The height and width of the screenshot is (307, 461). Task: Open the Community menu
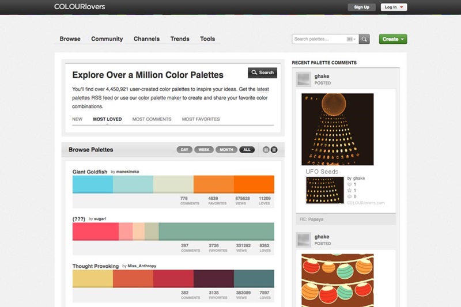[107, 39]
